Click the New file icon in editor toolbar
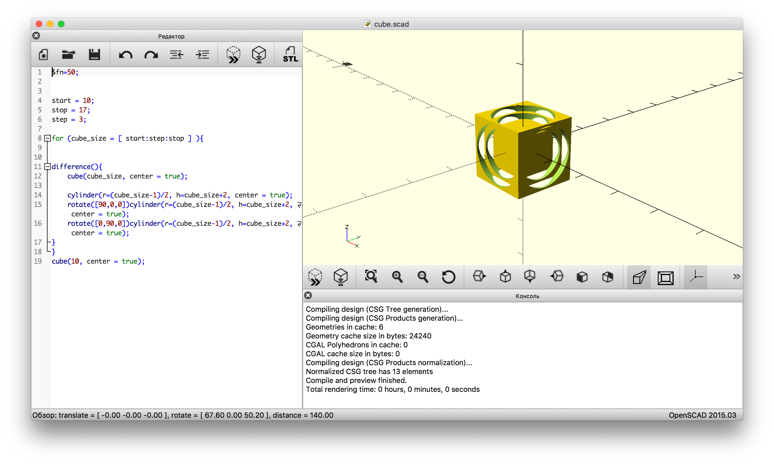Image resolution: width=774 pixels, height=465 pixels. (x=44, y=55)
